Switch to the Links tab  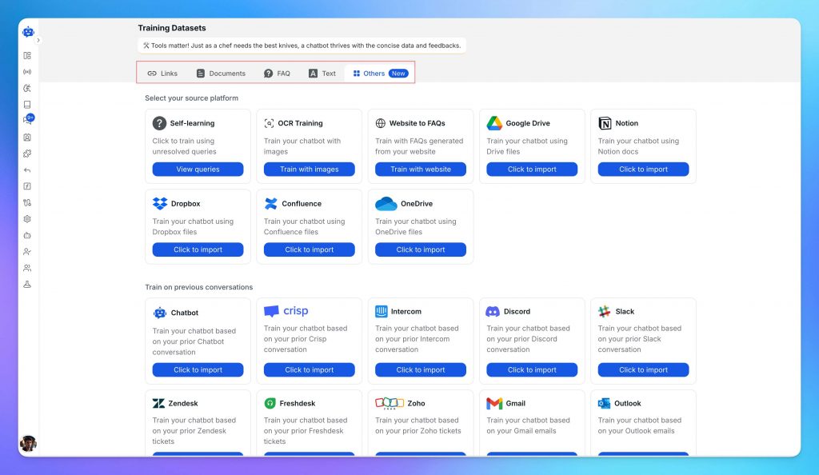[162, 72]
